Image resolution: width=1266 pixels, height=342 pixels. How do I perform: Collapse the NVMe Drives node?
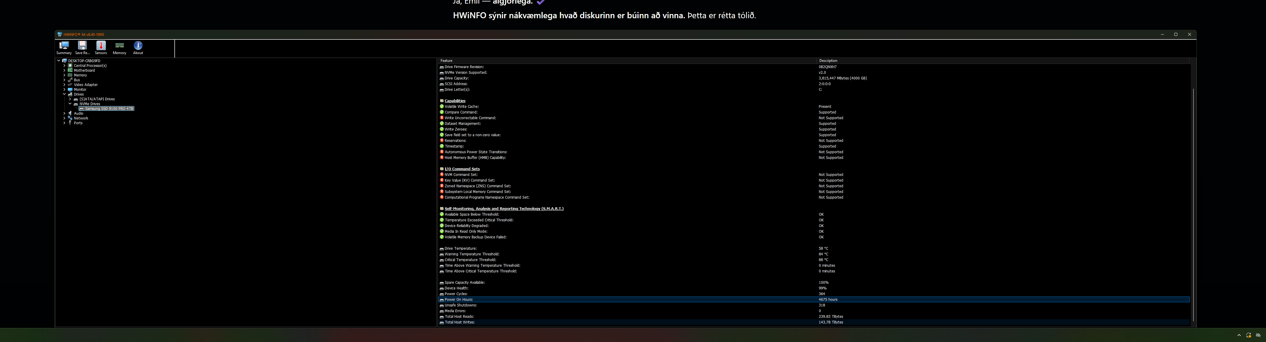70,104
